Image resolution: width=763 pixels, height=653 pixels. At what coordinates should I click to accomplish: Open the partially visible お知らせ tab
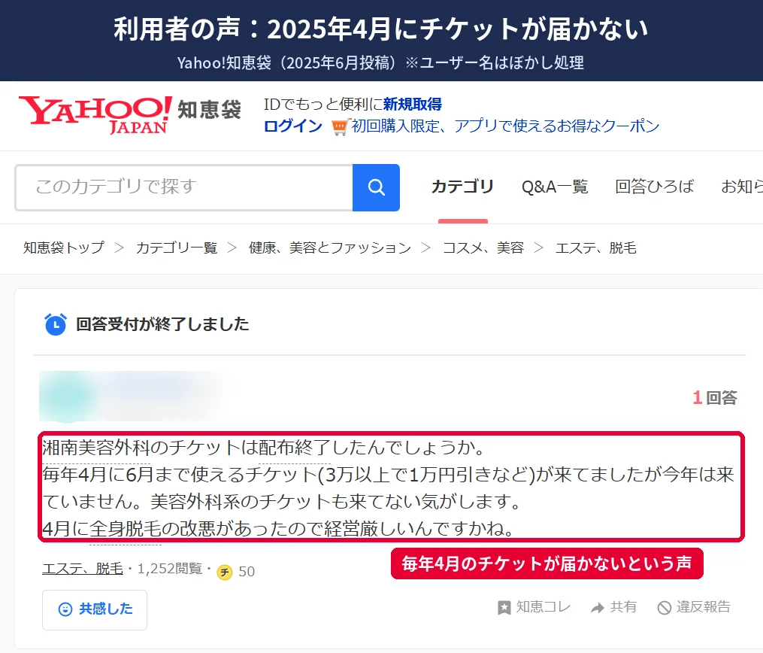pos(742,187)
